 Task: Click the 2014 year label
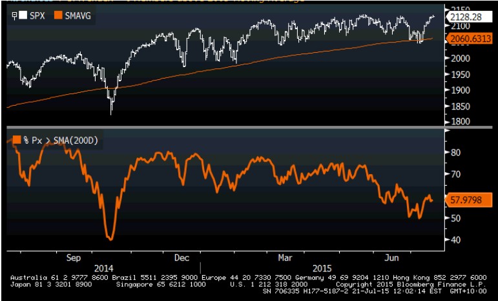pyautogui.click(x=103, y=269)
